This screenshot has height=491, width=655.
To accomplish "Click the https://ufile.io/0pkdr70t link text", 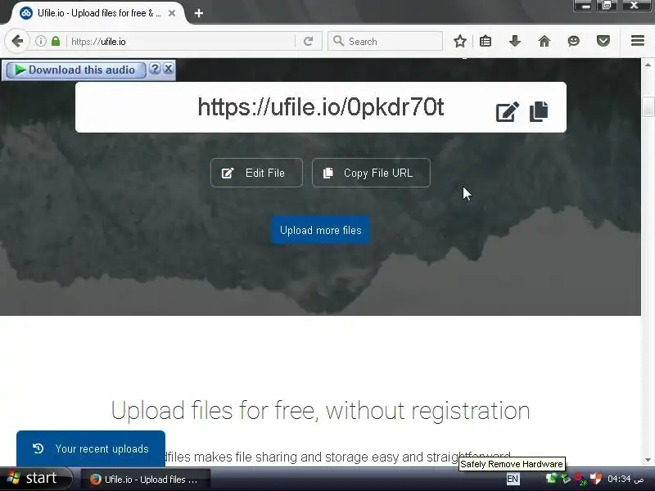I will 320,107.
